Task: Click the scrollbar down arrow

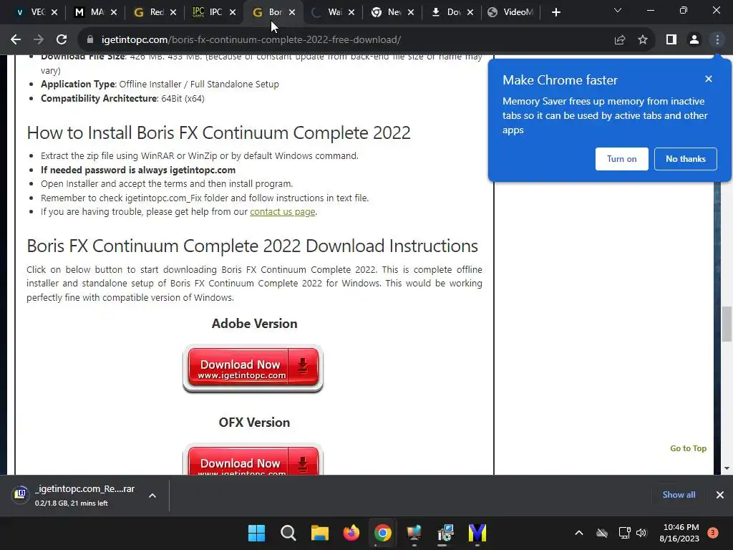Action: click(727, 468)
